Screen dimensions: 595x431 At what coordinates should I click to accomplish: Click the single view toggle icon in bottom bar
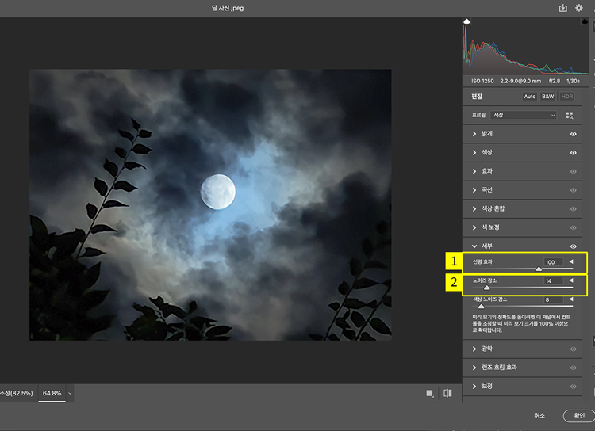pos(429,393)
